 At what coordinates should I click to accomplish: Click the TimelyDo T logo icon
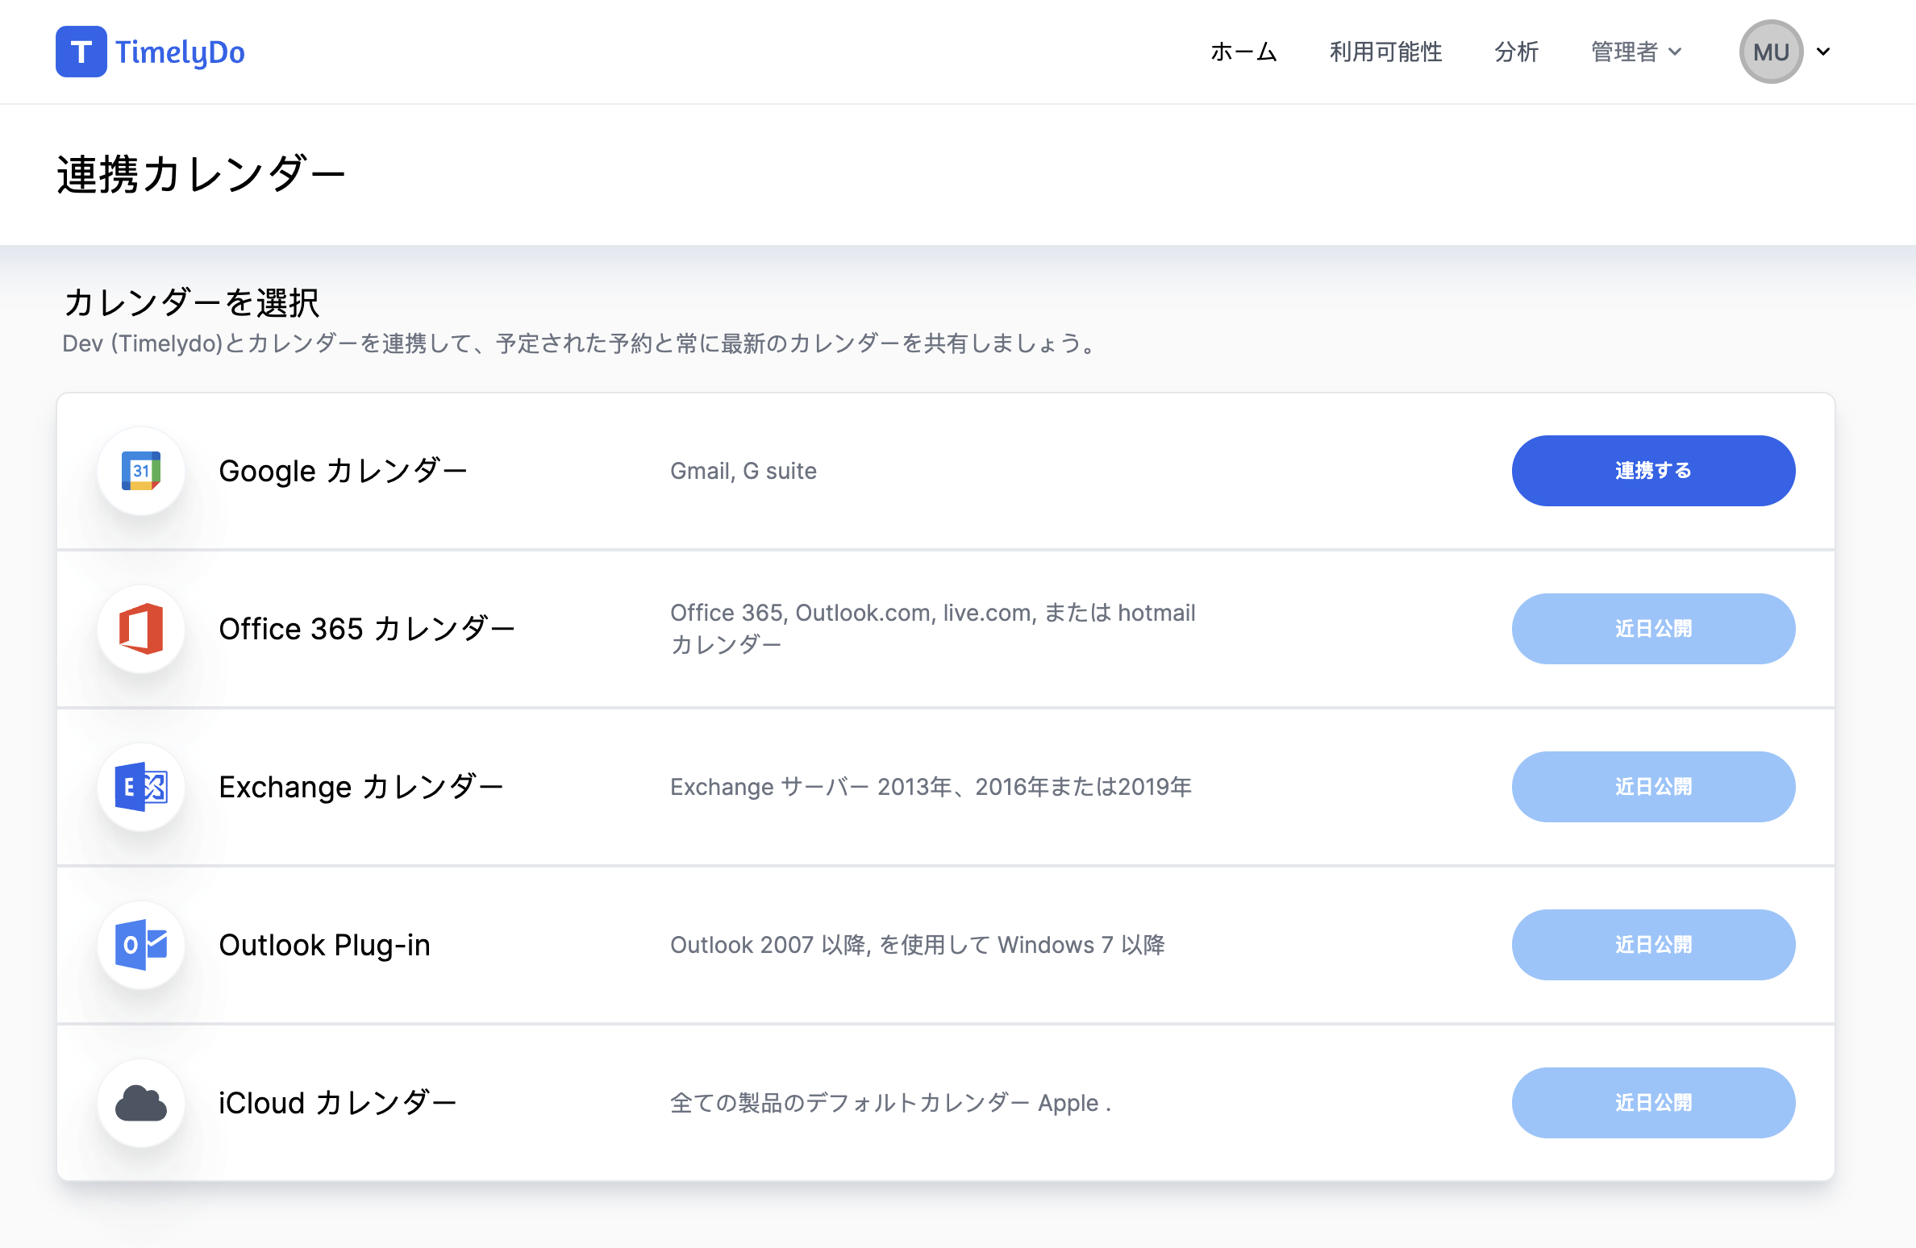pos(81,52)
